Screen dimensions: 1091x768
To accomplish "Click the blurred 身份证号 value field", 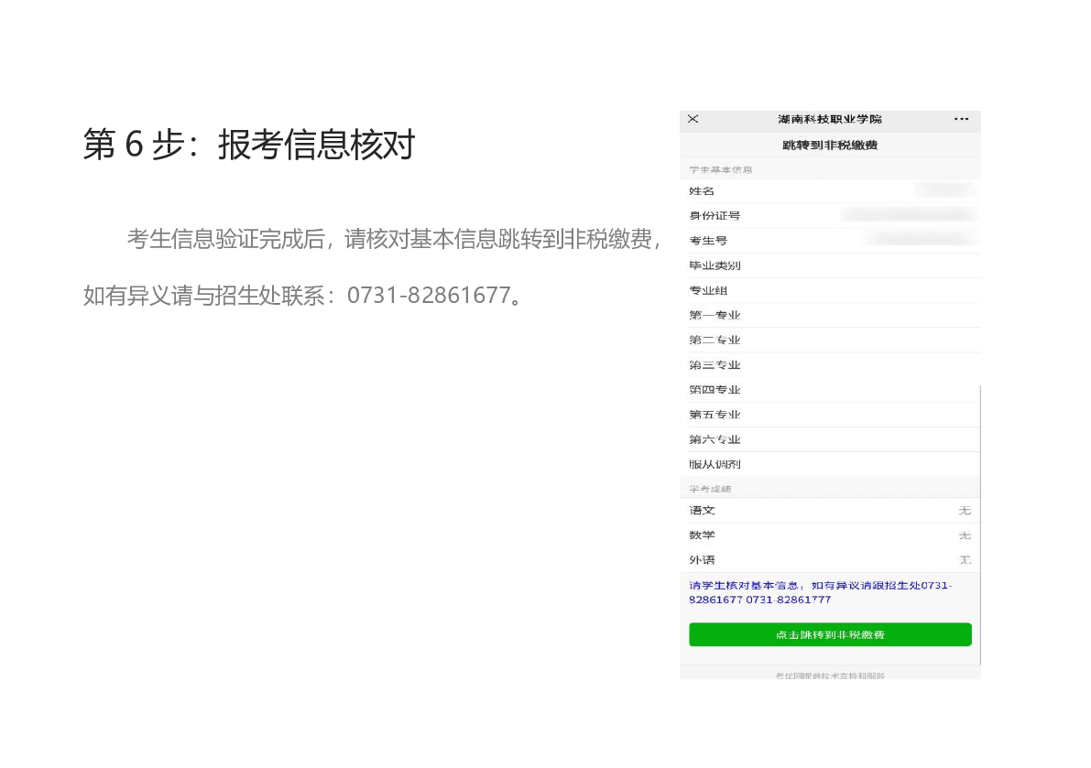I will (907, 215).
